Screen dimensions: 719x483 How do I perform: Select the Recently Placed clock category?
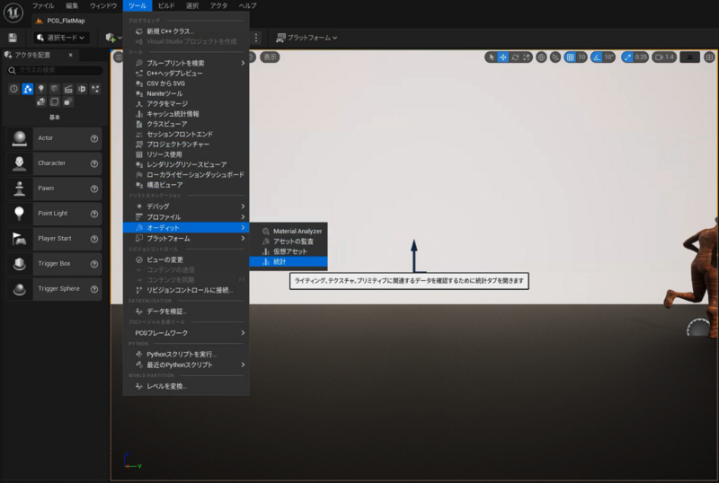point(13,89)
